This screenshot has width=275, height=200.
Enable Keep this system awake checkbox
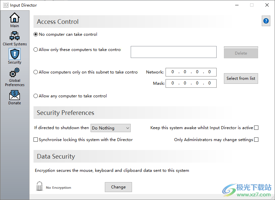[256, 128]
